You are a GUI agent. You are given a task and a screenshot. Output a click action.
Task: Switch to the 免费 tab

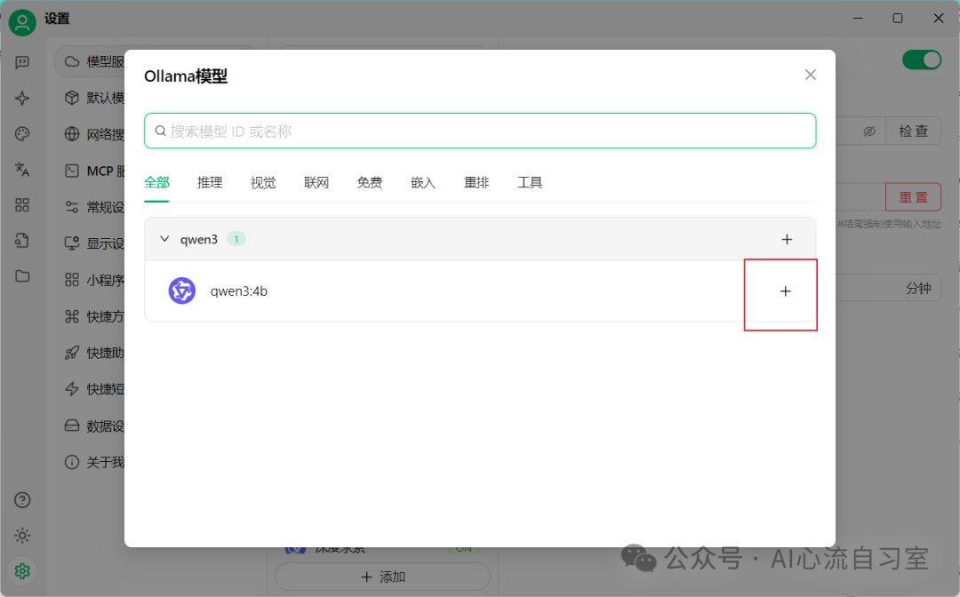(x=370, y=182)
